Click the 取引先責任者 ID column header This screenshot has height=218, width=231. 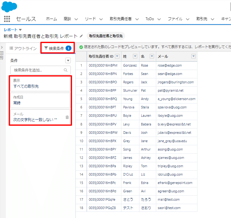pos(104,56)
